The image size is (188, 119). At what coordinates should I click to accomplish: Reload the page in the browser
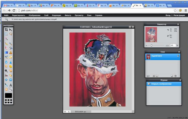[x=14, y=10]
